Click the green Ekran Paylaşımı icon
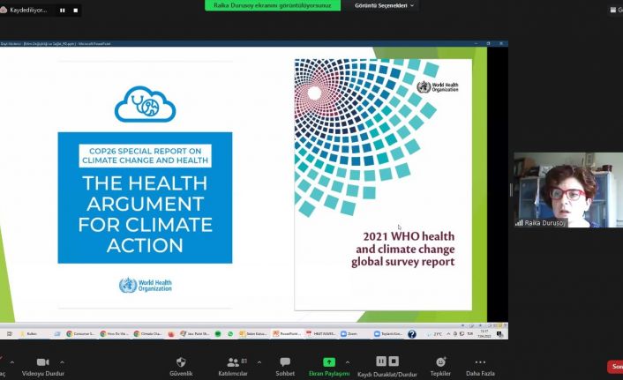This screenshot has height=380, width=623. 328,362
